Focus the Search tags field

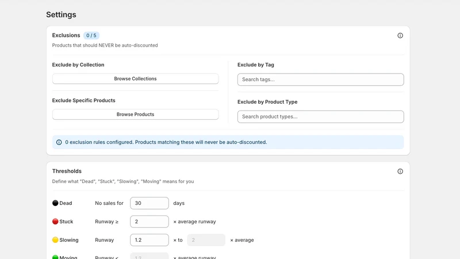click(321, 79)
